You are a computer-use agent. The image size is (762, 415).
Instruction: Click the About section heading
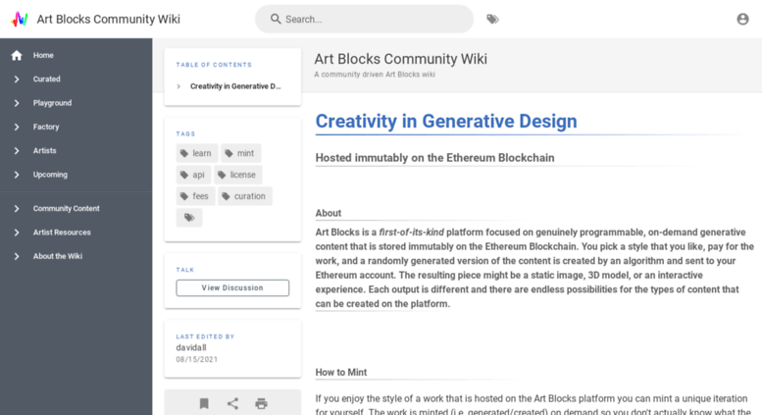(x=329, y=213)
